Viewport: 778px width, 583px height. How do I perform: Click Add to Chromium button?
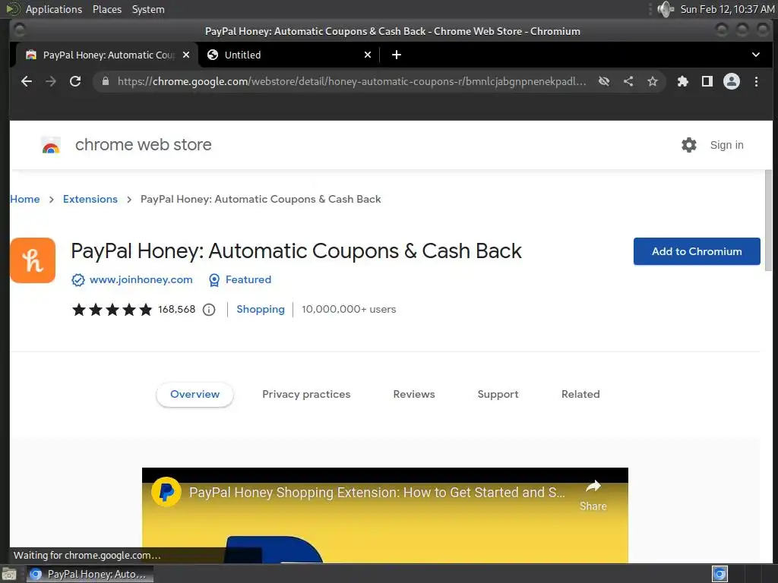[697, 251]
